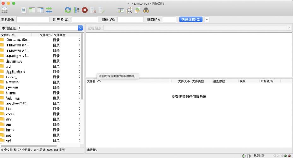
Task: Open the Site Manager icon
Action: tap(4, 10)
